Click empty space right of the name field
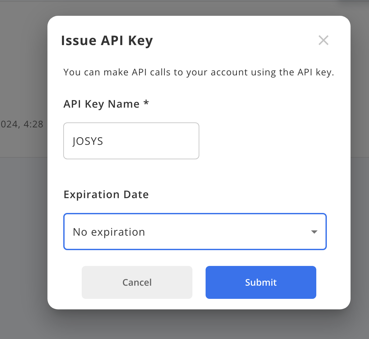369x339 pixels. (264, 141)
